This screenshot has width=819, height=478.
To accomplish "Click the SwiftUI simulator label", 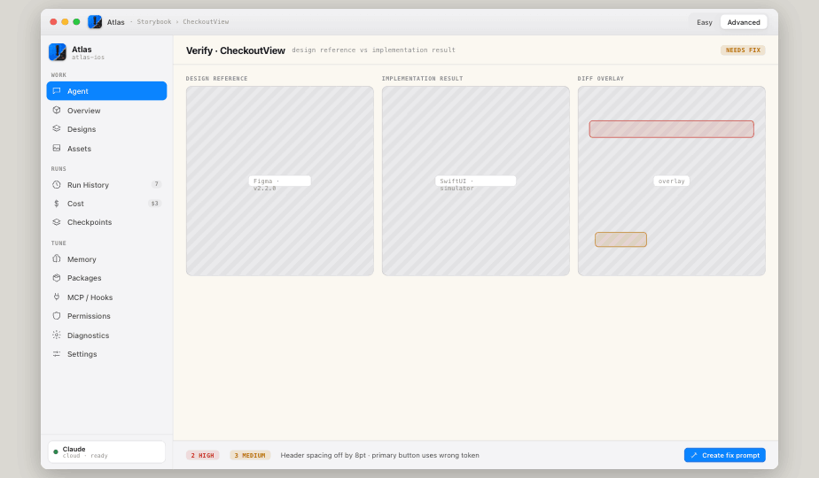I will pos(475,182).
